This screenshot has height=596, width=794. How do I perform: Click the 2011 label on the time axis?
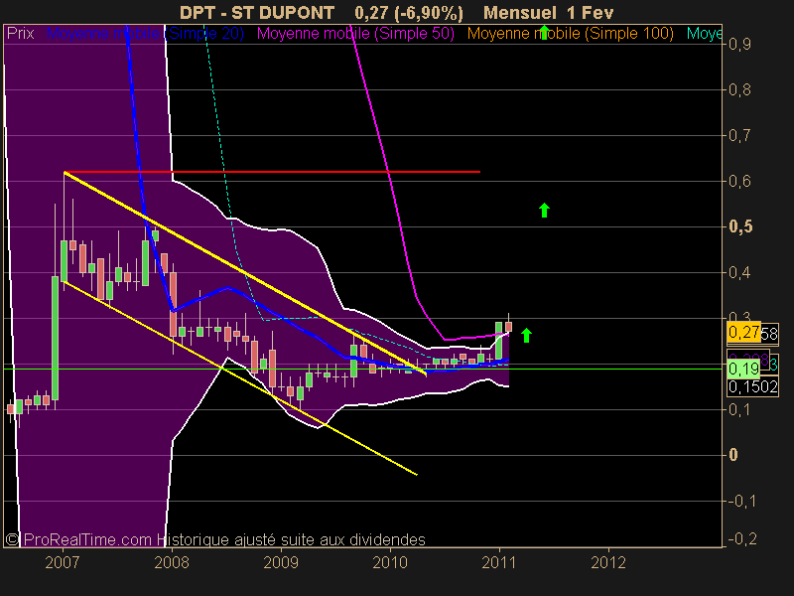click(499, 562)
